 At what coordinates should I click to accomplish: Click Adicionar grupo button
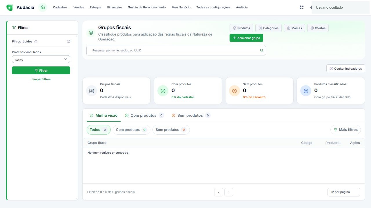click(x=246, y=38)
